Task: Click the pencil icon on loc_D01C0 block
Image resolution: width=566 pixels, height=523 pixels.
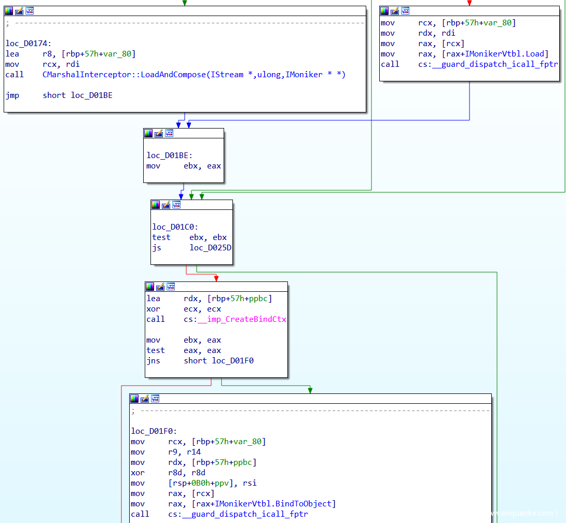Action: 166,205
